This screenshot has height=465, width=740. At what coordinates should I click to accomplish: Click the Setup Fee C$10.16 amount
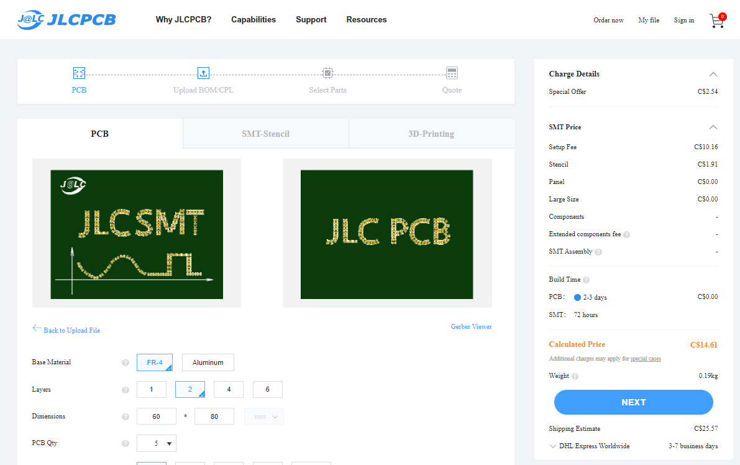[x=706, y=147]
